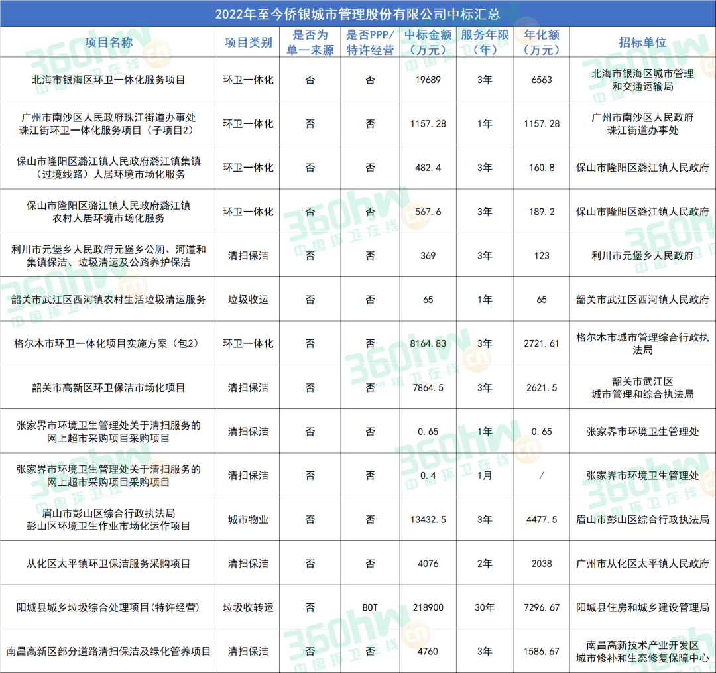Select project 从化区太平镇环卫保洁服务采购项目
Viewport: 716px width, 673px height.
[x=109, y=564]
